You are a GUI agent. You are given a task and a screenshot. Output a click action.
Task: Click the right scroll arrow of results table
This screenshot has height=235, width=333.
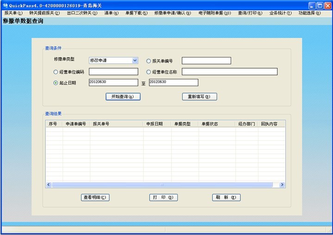pyautogui.click(x=282, y=185)
